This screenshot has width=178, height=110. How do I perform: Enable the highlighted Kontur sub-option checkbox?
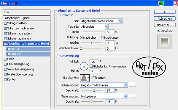coord(9,49)
